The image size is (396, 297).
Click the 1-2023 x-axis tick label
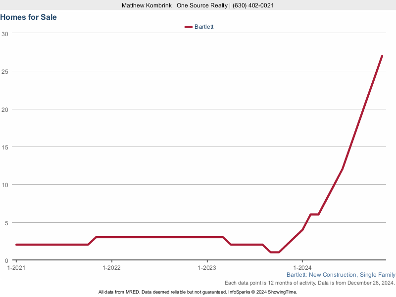point(207,268)
